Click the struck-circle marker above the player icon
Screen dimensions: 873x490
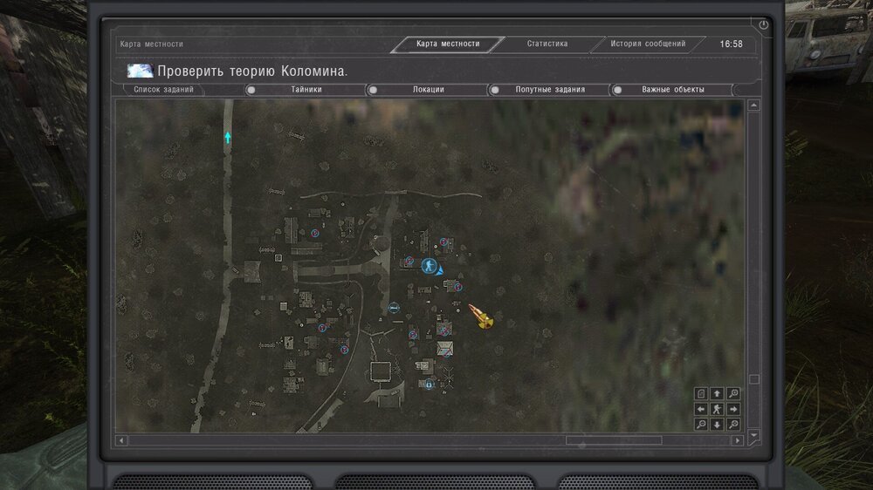[x=443, y=242]
